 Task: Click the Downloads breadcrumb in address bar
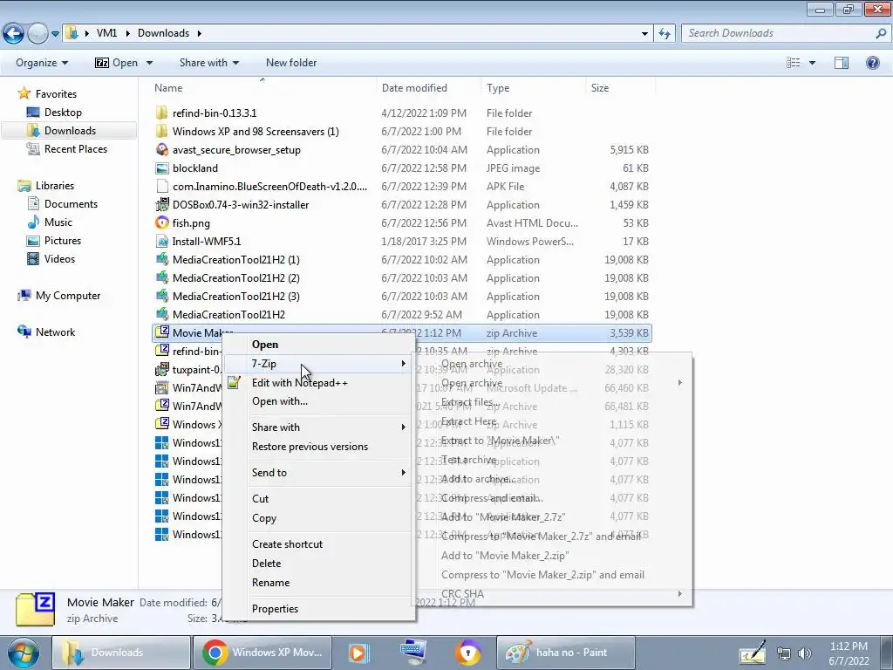(x=163, y=33)
